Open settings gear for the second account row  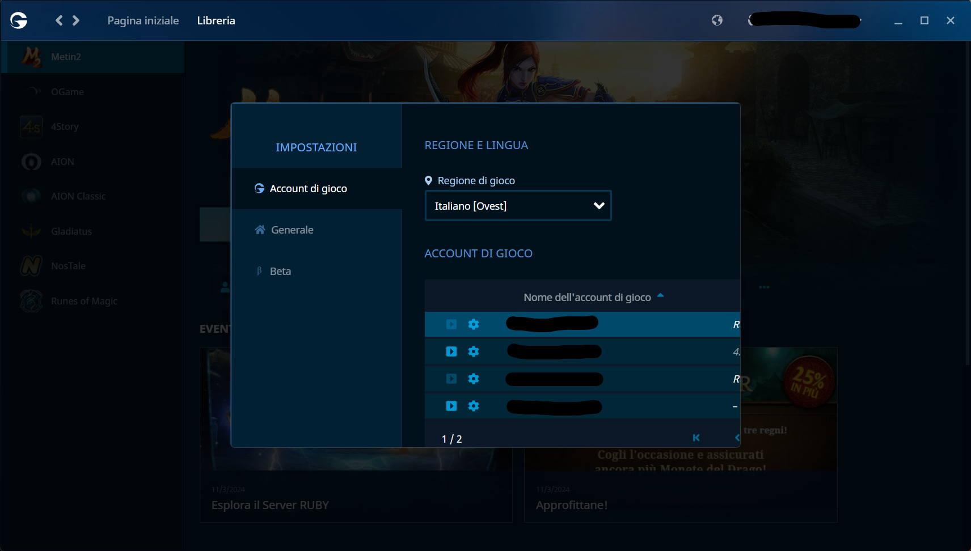pyautogui.click(x=474, y=351)
